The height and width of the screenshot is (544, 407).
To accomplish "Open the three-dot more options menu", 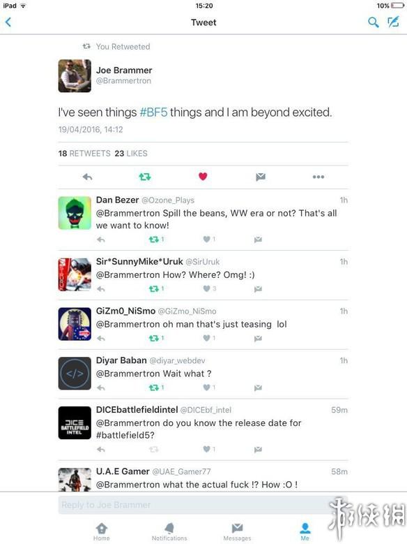I will (x=318, y=177).
